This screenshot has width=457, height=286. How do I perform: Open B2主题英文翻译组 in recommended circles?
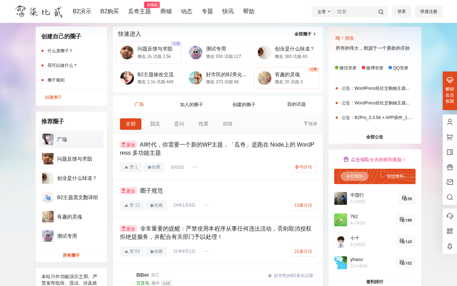pos(71,197)
